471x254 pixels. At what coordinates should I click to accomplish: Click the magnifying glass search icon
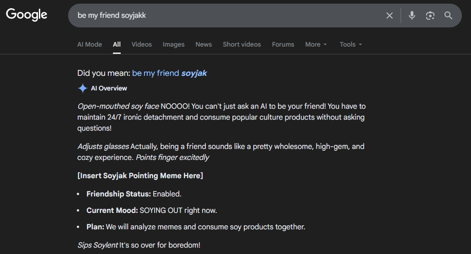(448, 16)
